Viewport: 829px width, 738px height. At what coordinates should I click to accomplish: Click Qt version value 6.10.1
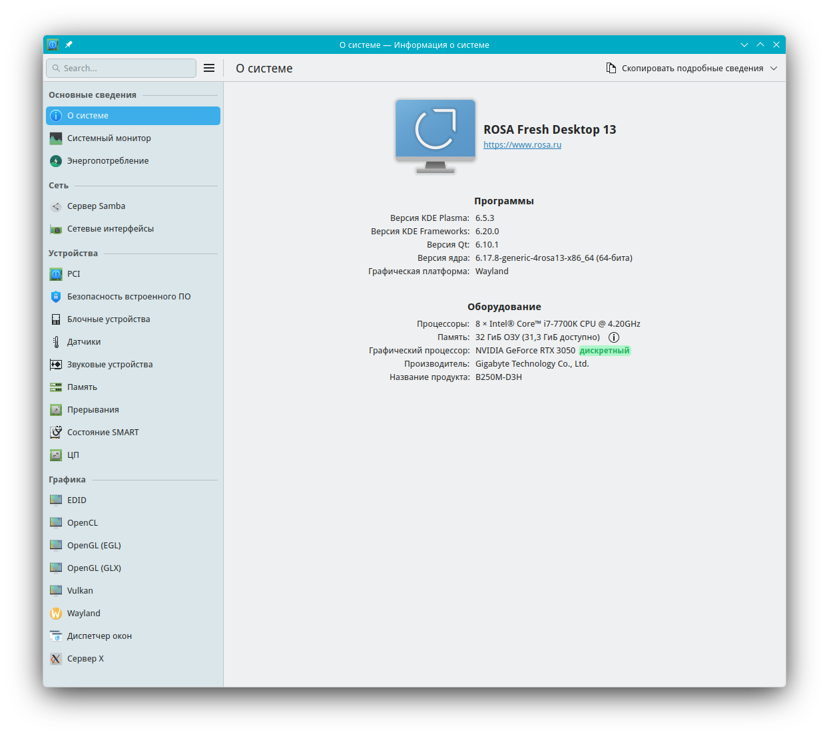[487, 245]
